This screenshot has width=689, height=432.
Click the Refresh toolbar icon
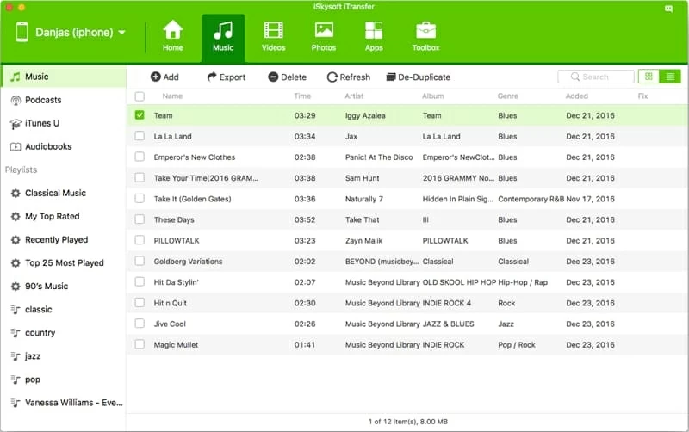(x=332, y=77)
